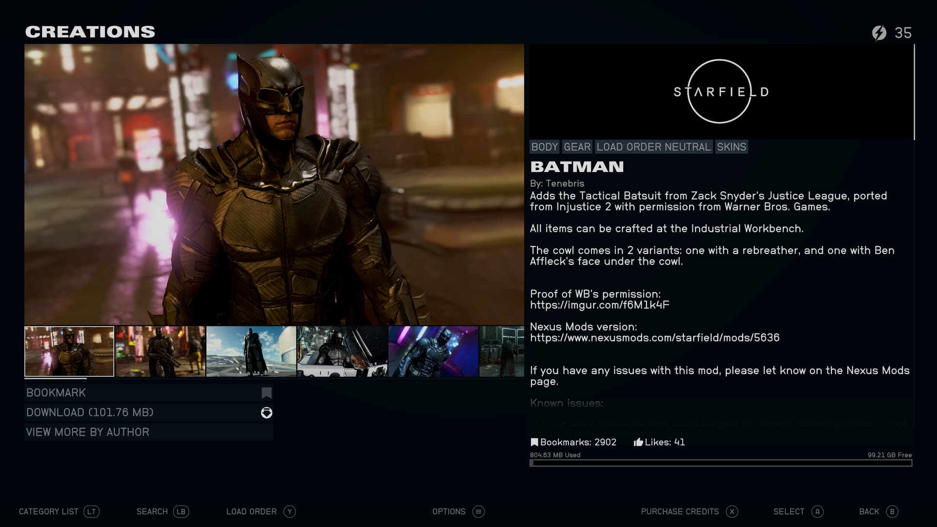Select the BODY category tag
937x527 pixels.
545,147
